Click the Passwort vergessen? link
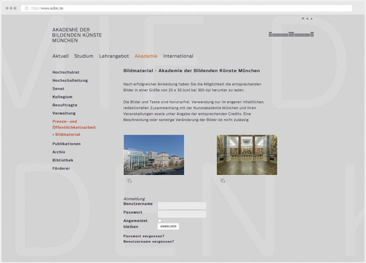 [x=144, y=236]
